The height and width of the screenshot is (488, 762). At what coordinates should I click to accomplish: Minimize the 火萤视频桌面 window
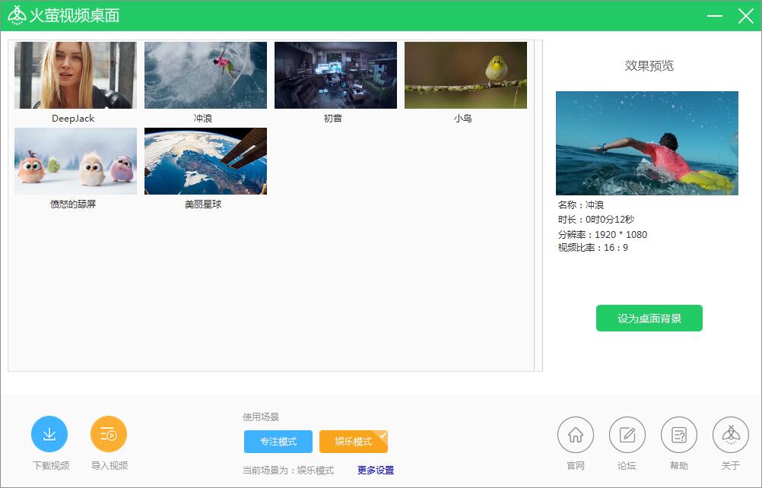714,15
